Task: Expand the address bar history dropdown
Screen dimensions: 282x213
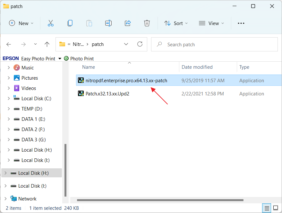Action: (x=126, y=44)
